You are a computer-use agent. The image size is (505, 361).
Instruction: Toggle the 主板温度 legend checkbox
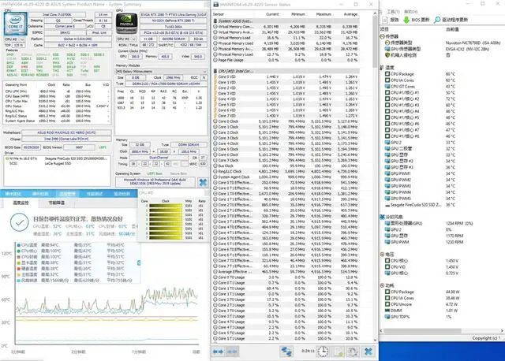[19, 274]
